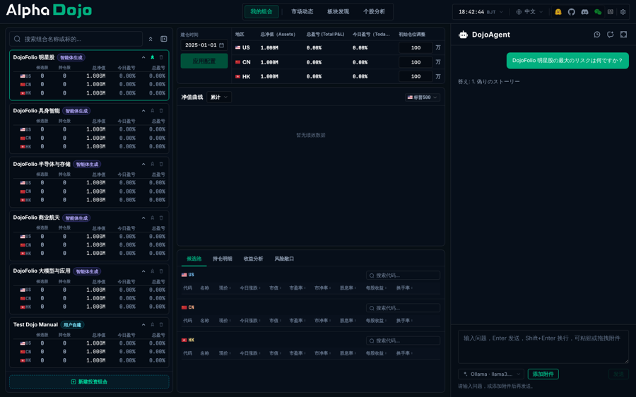This screenshot has width=636, height=397.
Task: Delete the DojoFolio 大模型与应用 portfolio
Action: (161, 271)
